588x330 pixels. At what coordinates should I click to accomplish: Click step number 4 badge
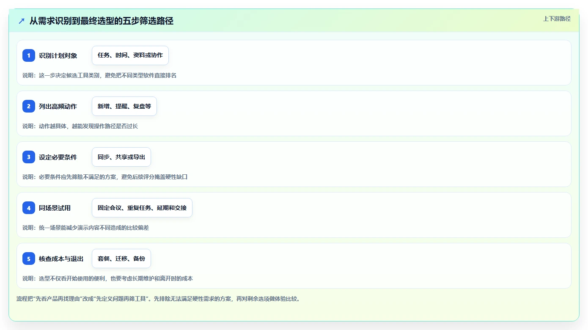[x=29, y=208]
